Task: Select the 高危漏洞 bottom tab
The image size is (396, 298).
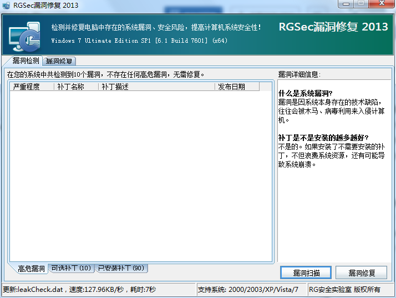Action: coord(31,269)
